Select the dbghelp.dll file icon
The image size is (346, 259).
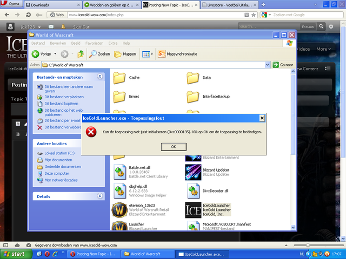coord(120,191)
